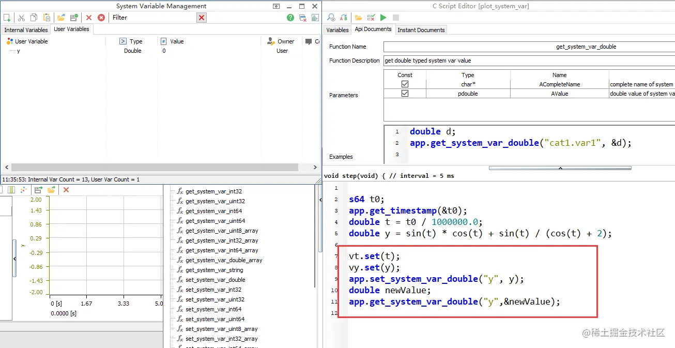The width and height of the screenshot is (675, 348).
Task: Click the script search/inspect icon in C Script Editor
Action: pyautogui.click(x=331, y=18)
